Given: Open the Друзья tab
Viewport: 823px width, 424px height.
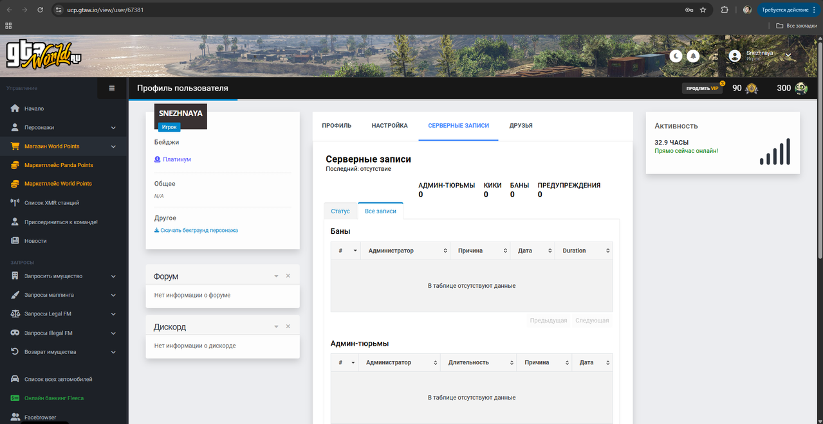Looking at the screenshot, I should [521, 126].
